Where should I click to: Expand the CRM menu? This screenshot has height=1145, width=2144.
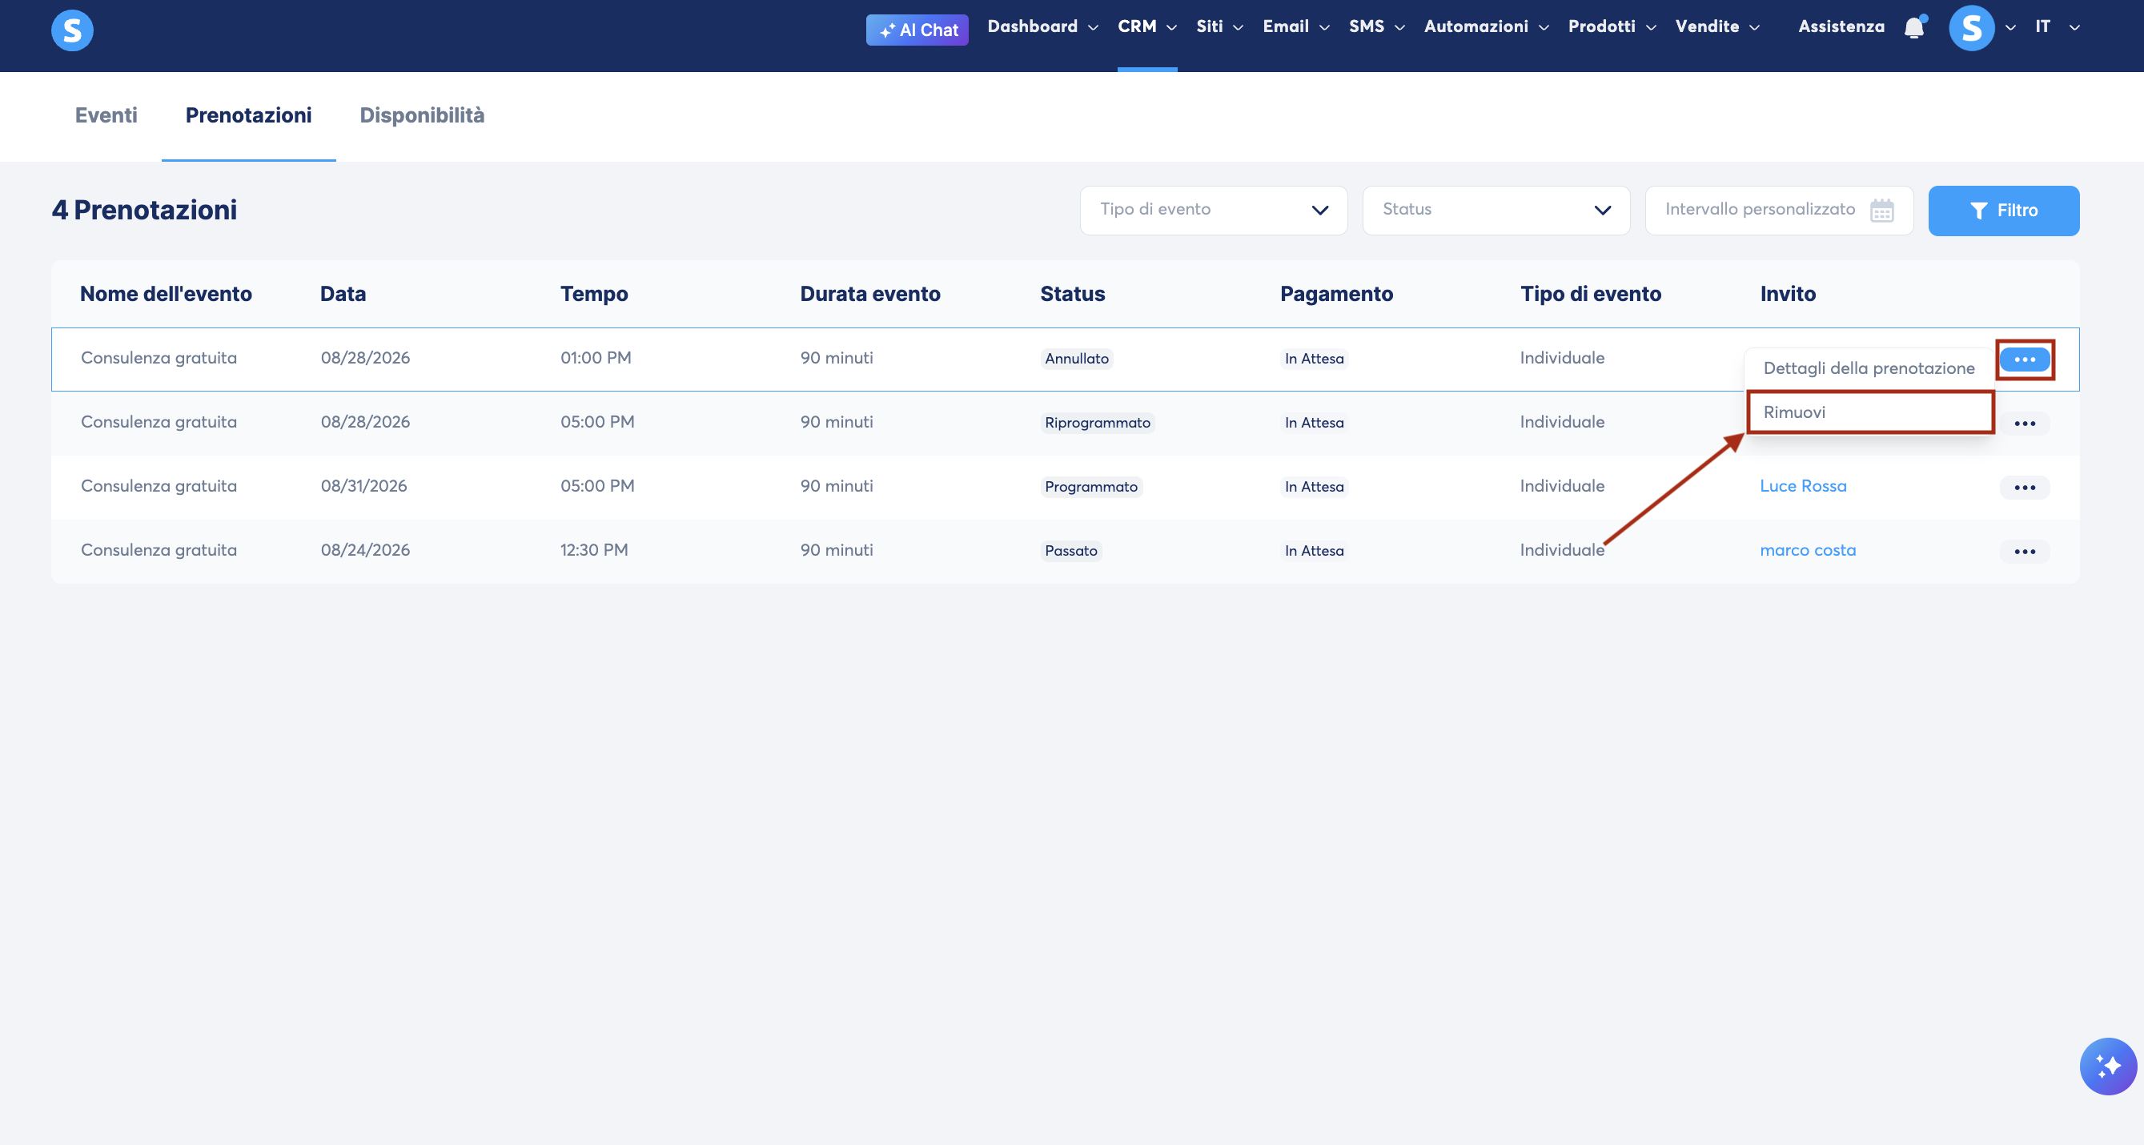pos(1147,26)
